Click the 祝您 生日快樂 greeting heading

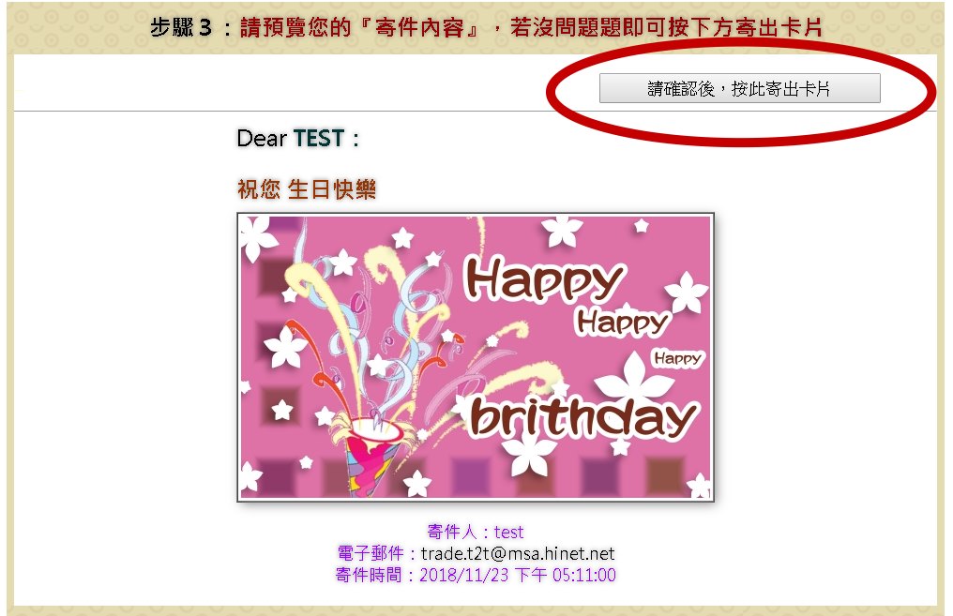pyautogui.click(x=307, y=189)
